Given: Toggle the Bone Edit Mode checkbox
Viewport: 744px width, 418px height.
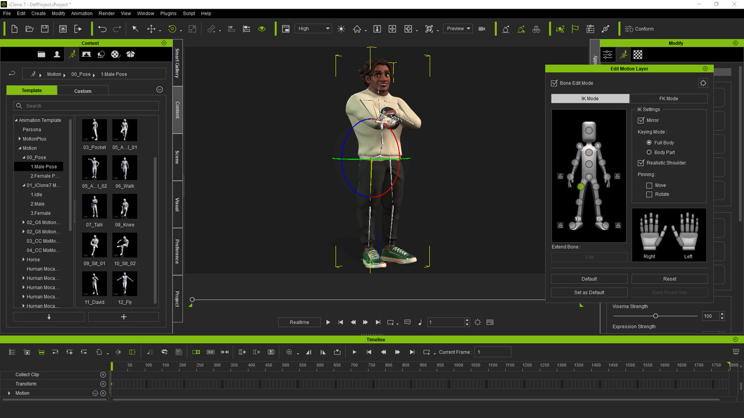Looking at the screenshot, I should click(554, 83).
